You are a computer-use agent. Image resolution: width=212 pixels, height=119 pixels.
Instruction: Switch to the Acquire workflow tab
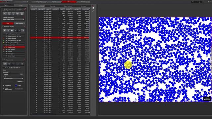[x=54, y=2]
